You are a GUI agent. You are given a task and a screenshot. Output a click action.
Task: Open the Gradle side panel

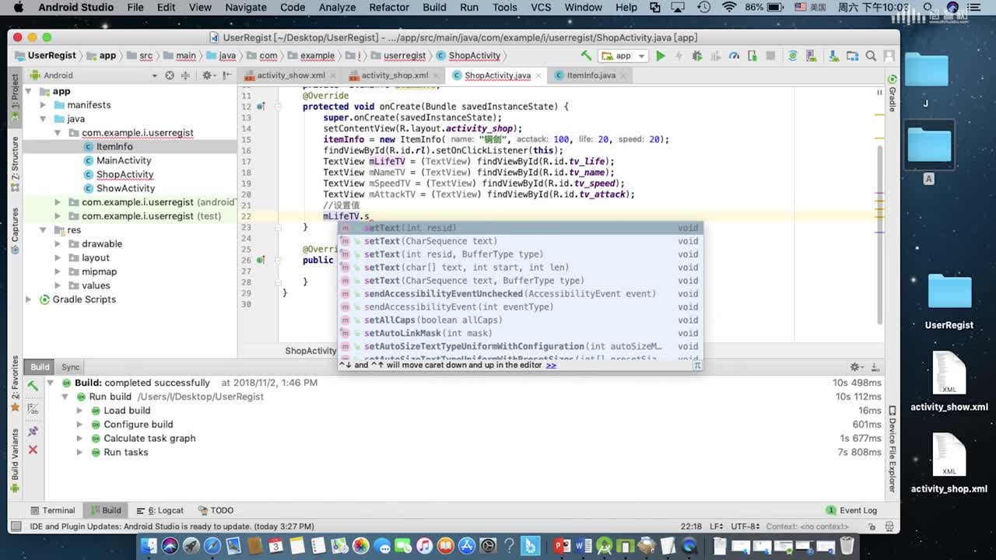coord(893,95)
